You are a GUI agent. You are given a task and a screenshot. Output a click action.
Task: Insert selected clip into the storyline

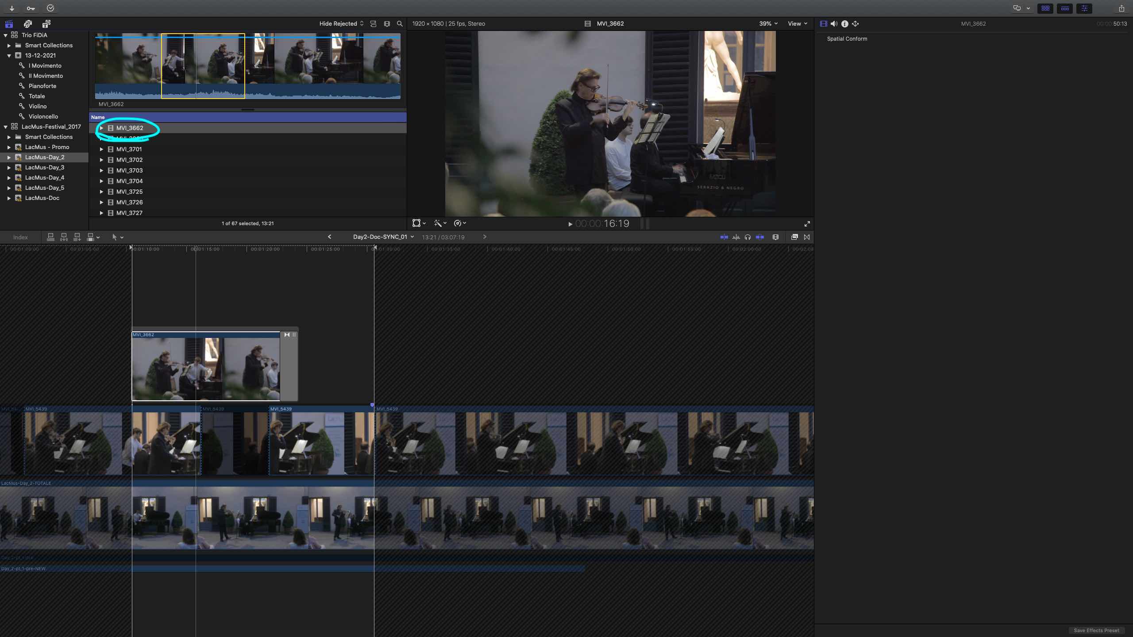pyautogui.click(x=64, y=237)
